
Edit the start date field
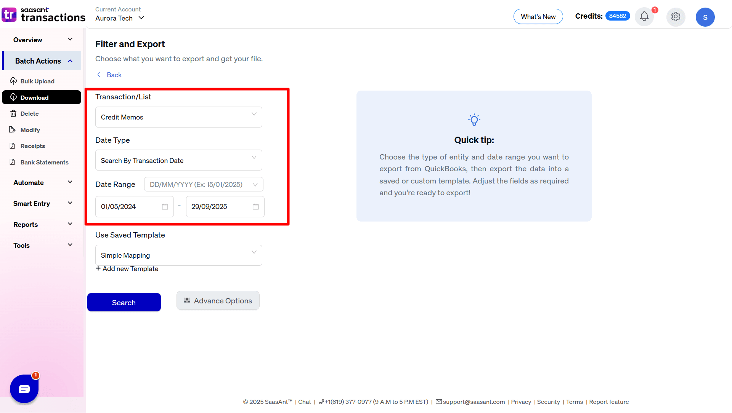[130, 207]
